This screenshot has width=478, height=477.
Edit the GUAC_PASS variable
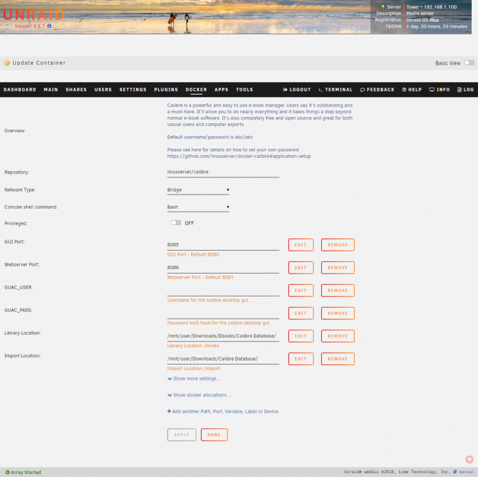(301, 314)
